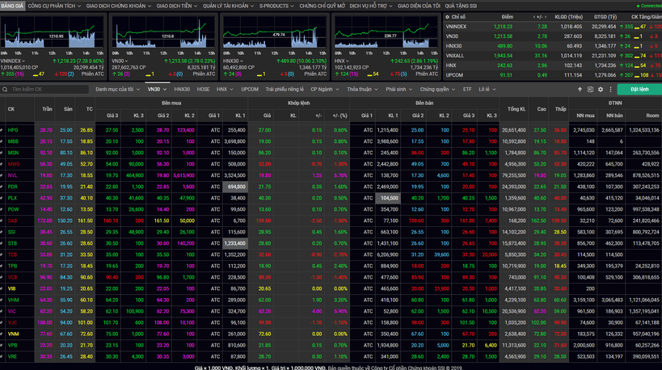Open the table layout icon in toolbar

pyautogui.click(x=590, y=90)
